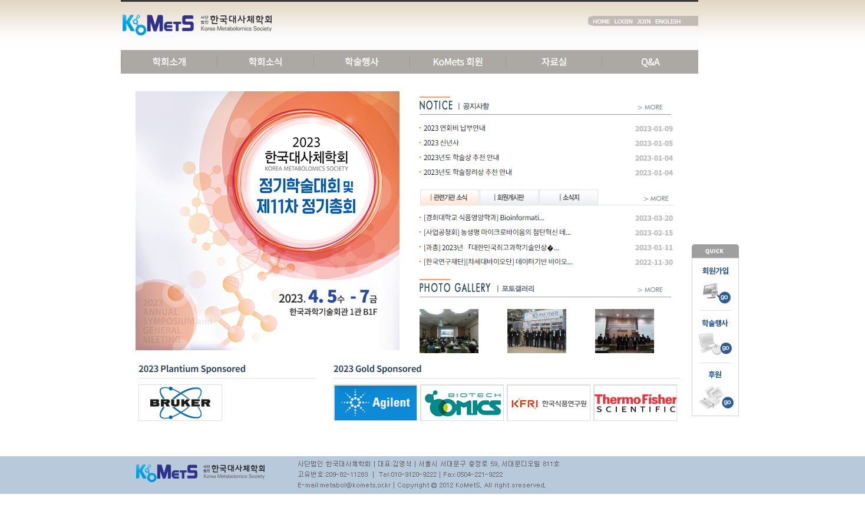This screenshot has height=508, width=865.
Task: Open the Biotech Omics sponsor logo
Action: click(462, 403)
